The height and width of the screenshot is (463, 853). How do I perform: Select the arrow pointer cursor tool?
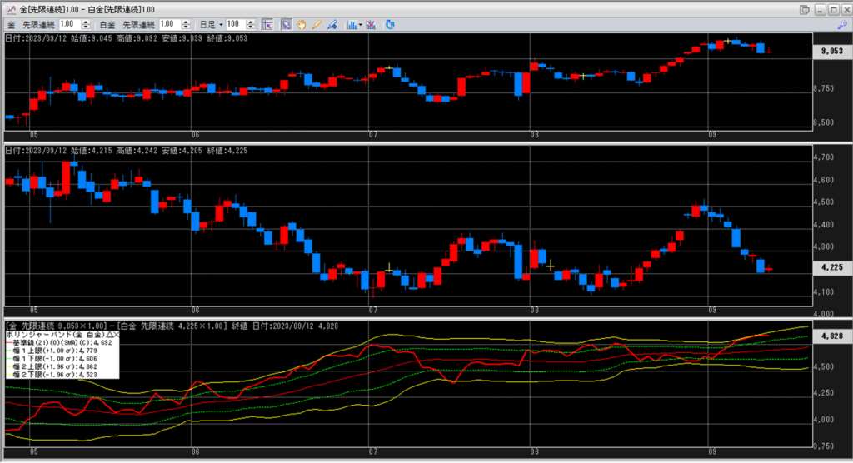click(x=286, y=24)
